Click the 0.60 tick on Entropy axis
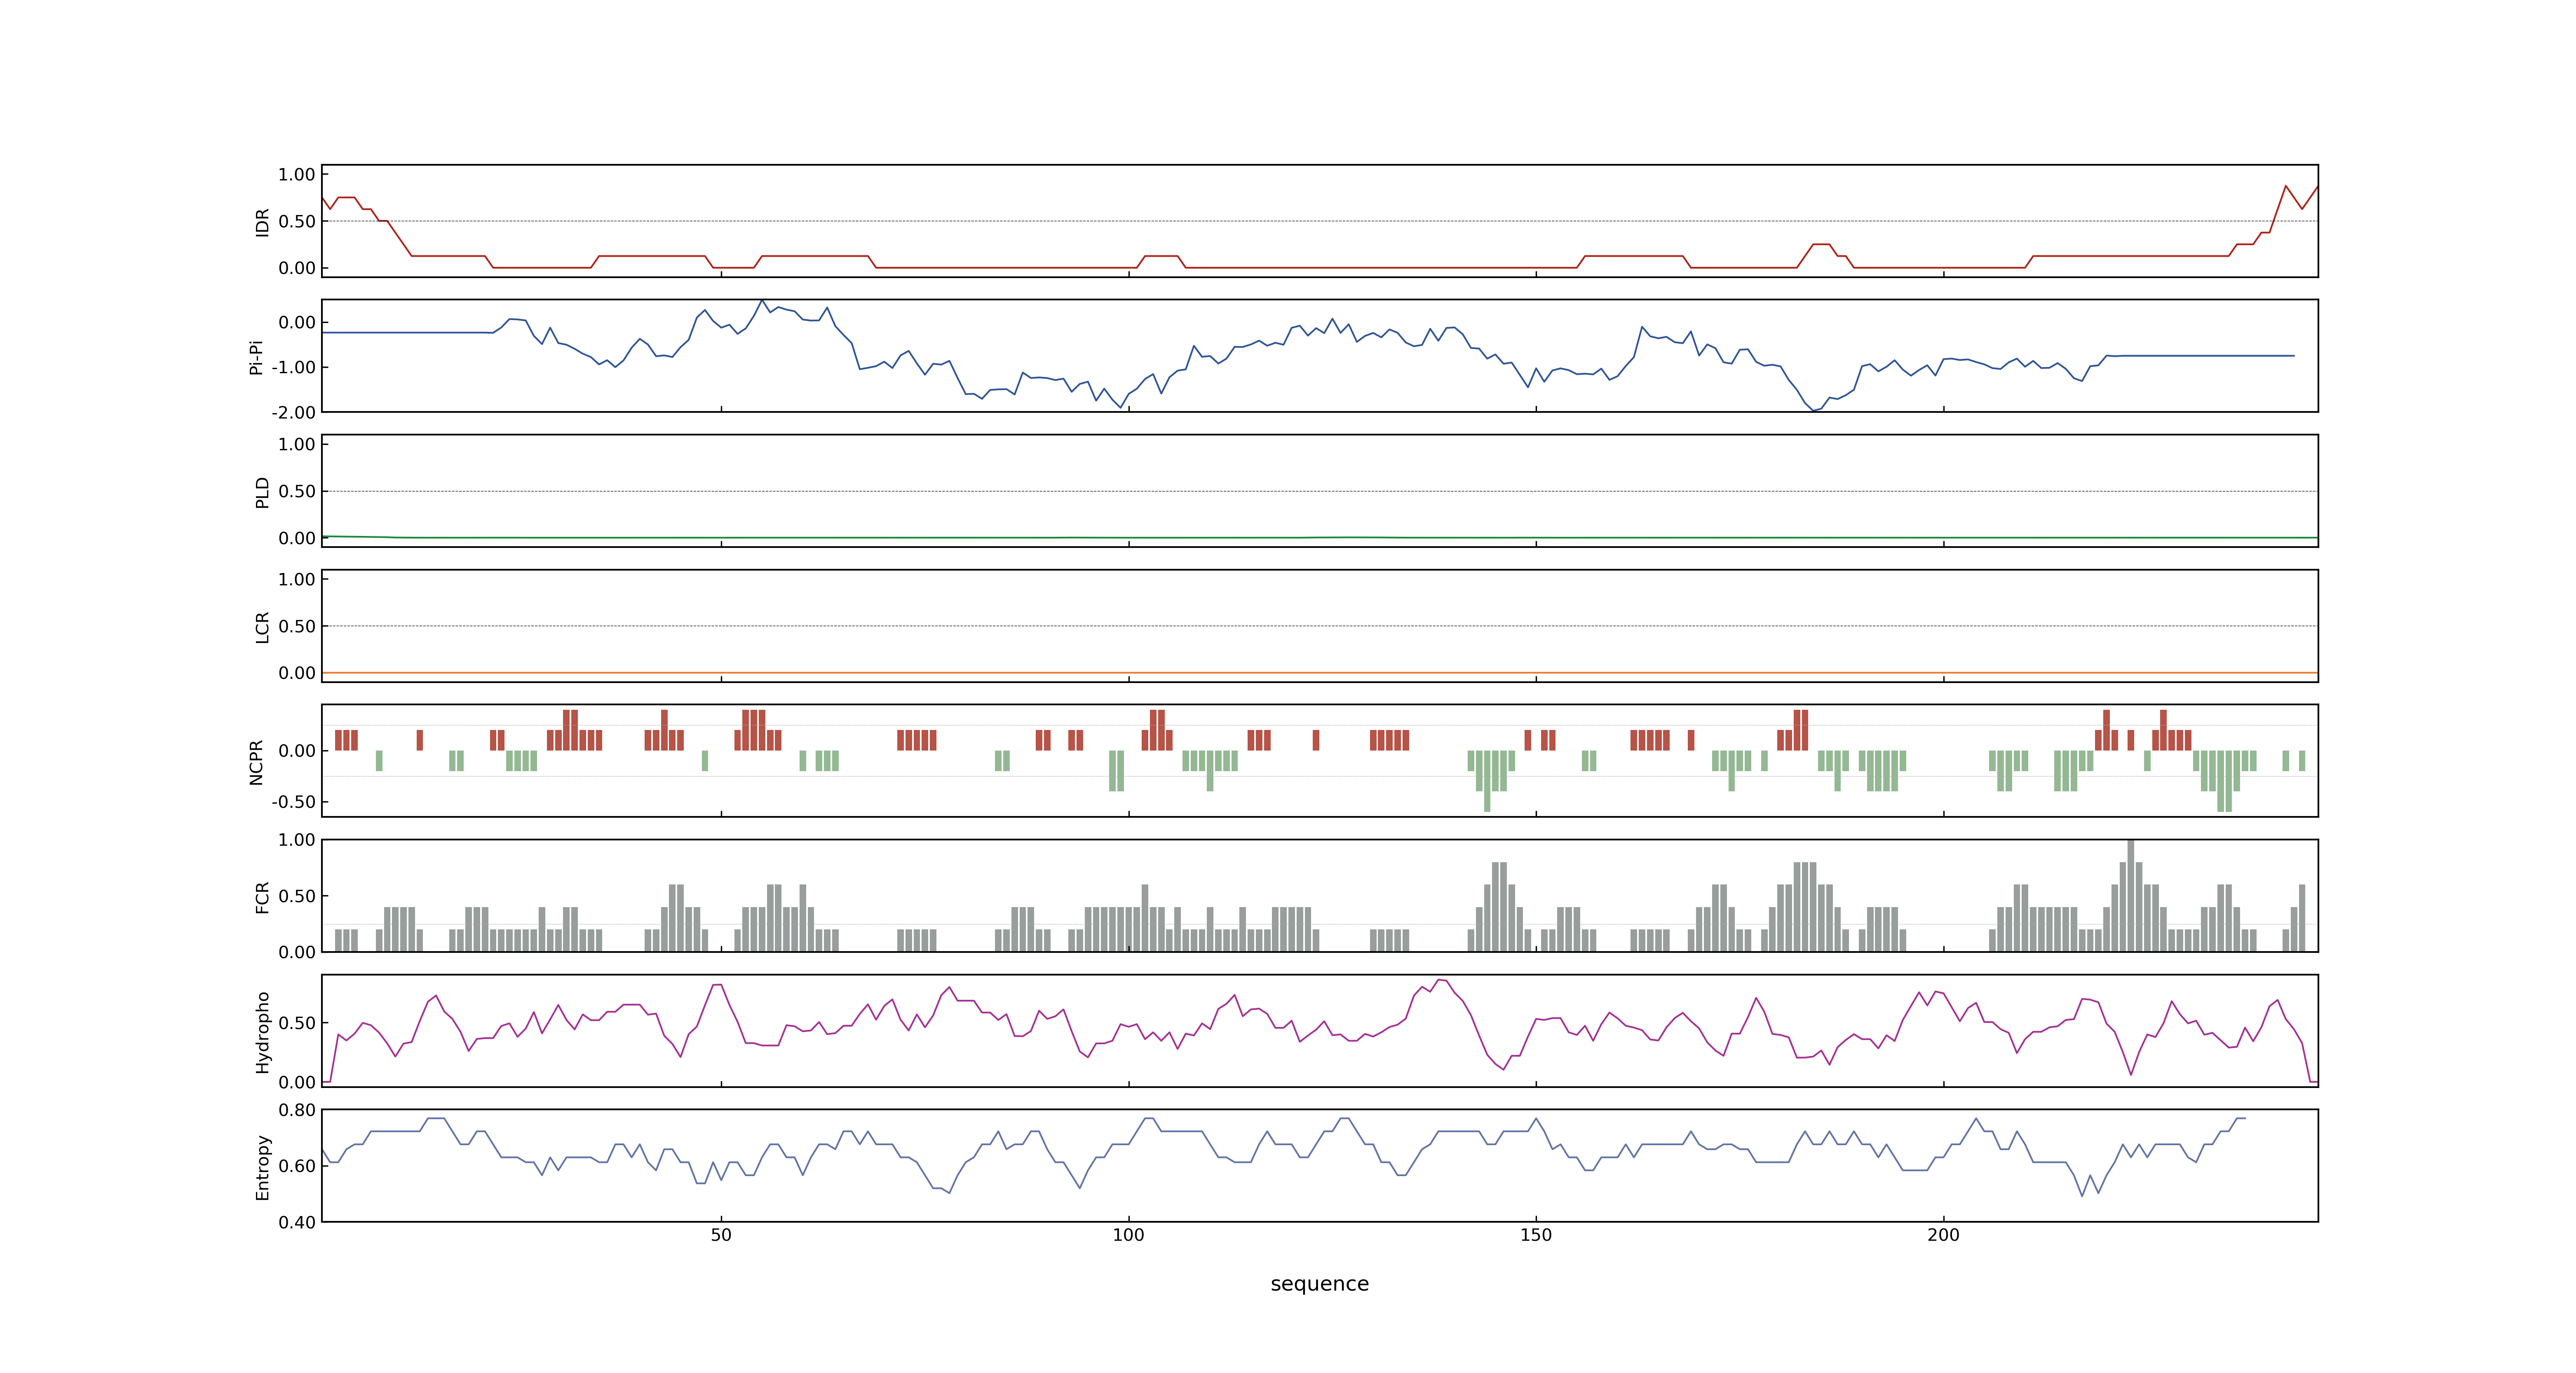2576x1373 pixels. tap(297, 1166)
